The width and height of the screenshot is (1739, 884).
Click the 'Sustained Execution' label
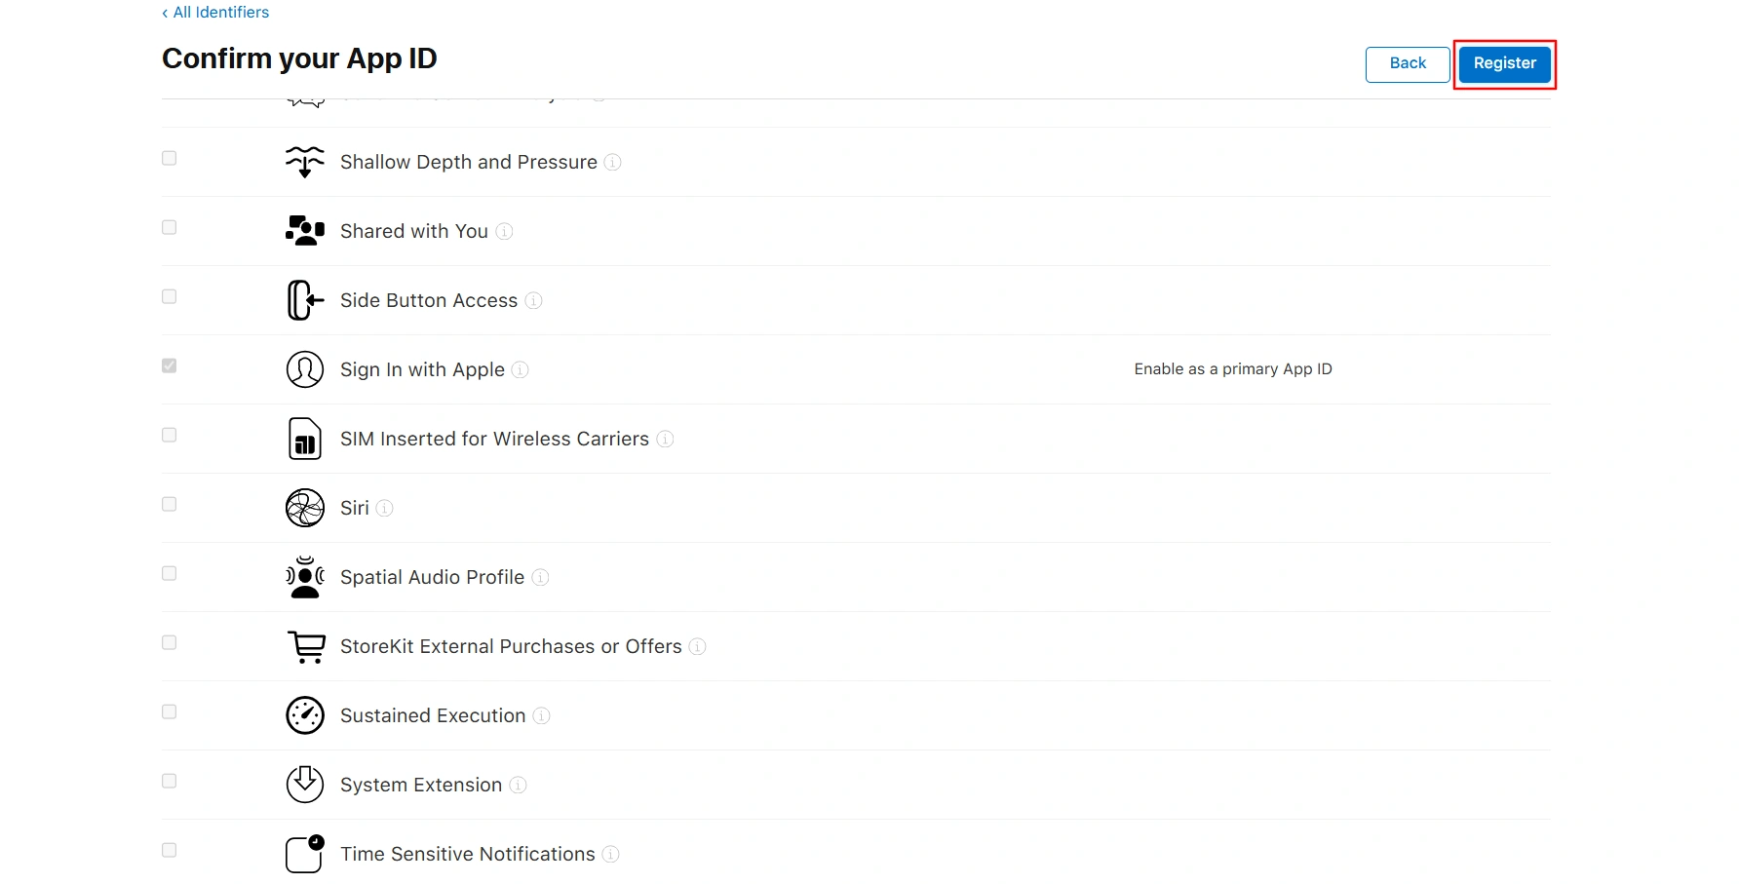point(433,715)
